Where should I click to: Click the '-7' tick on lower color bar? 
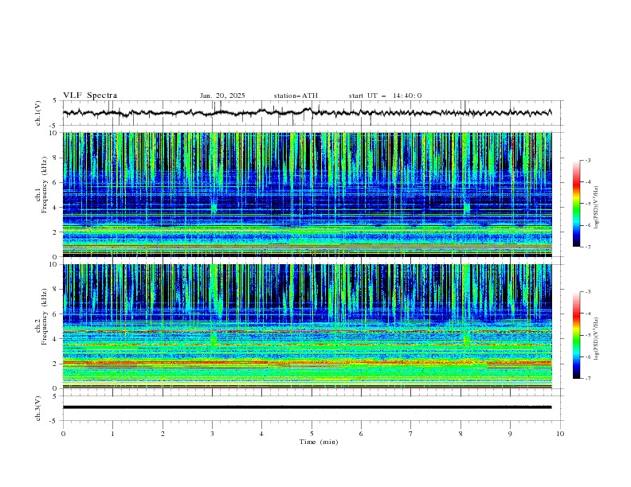(587, 379)
